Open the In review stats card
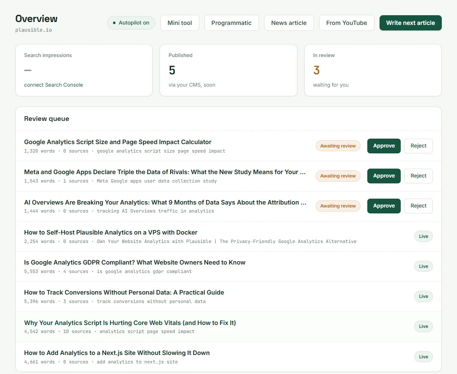This screenshot has height=374, width=457. 373,70
